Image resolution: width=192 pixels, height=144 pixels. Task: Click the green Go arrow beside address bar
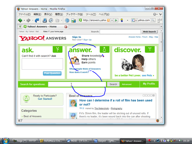point(116,20)
